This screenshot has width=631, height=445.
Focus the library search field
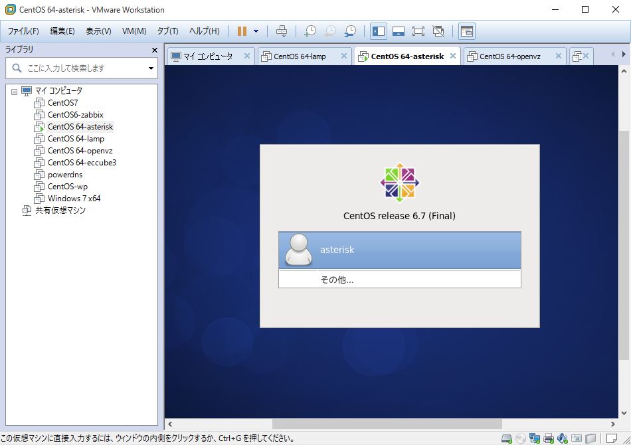82,68
